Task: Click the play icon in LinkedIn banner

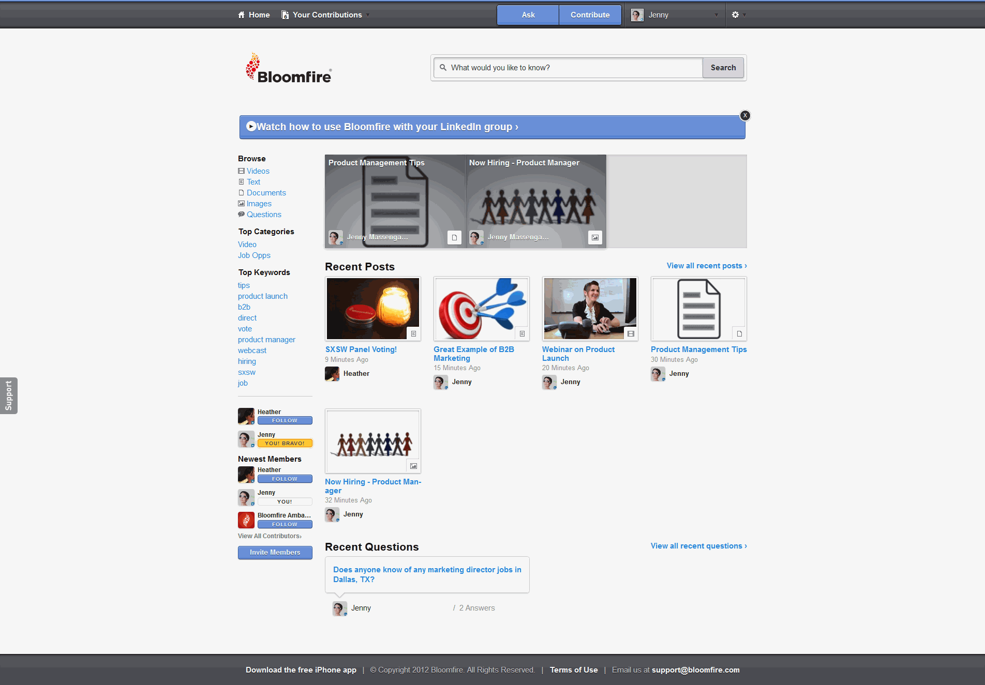Action: pyautogui.click(x=251, y=126)
